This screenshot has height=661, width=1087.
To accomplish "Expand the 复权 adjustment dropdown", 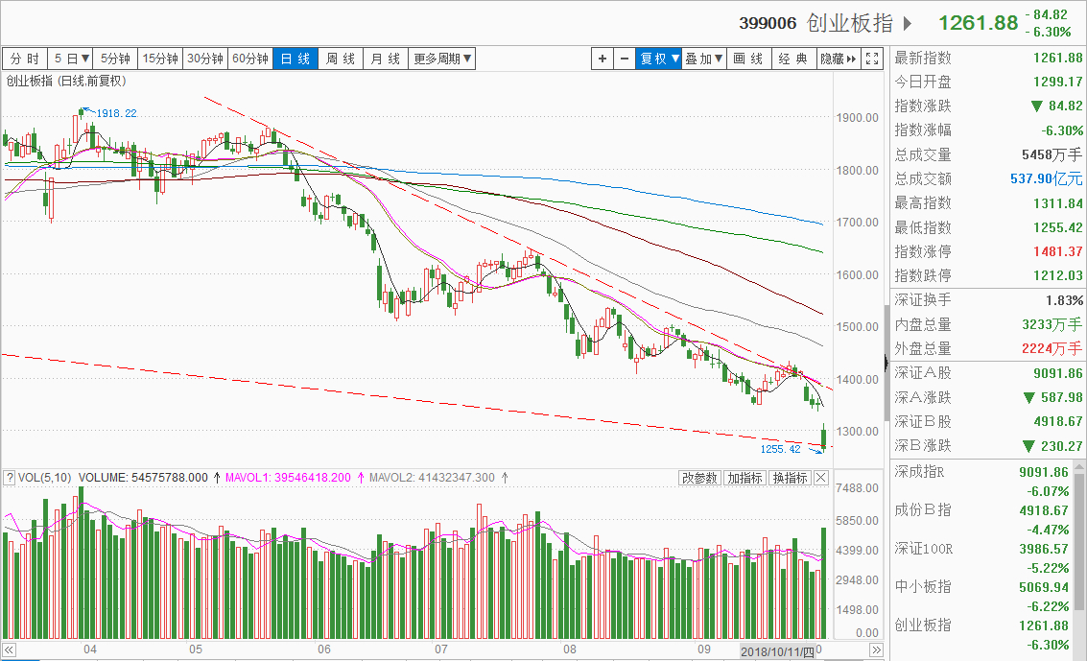I will (x=660, y=59).
